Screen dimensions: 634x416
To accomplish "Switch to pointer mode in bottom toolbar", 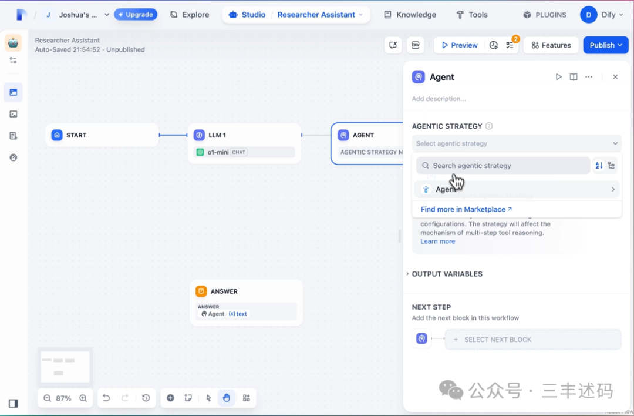I will [208, 398].
